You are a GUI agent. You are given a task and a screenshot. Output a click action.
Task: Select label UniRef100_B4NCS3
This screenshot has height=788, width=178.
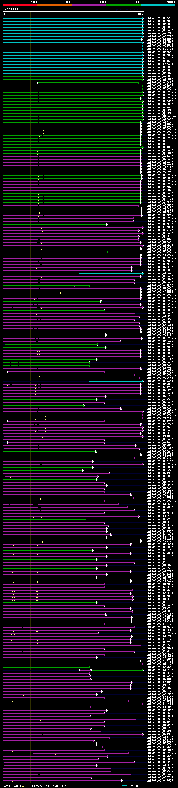pyautogui.click(x=159, y=704)
